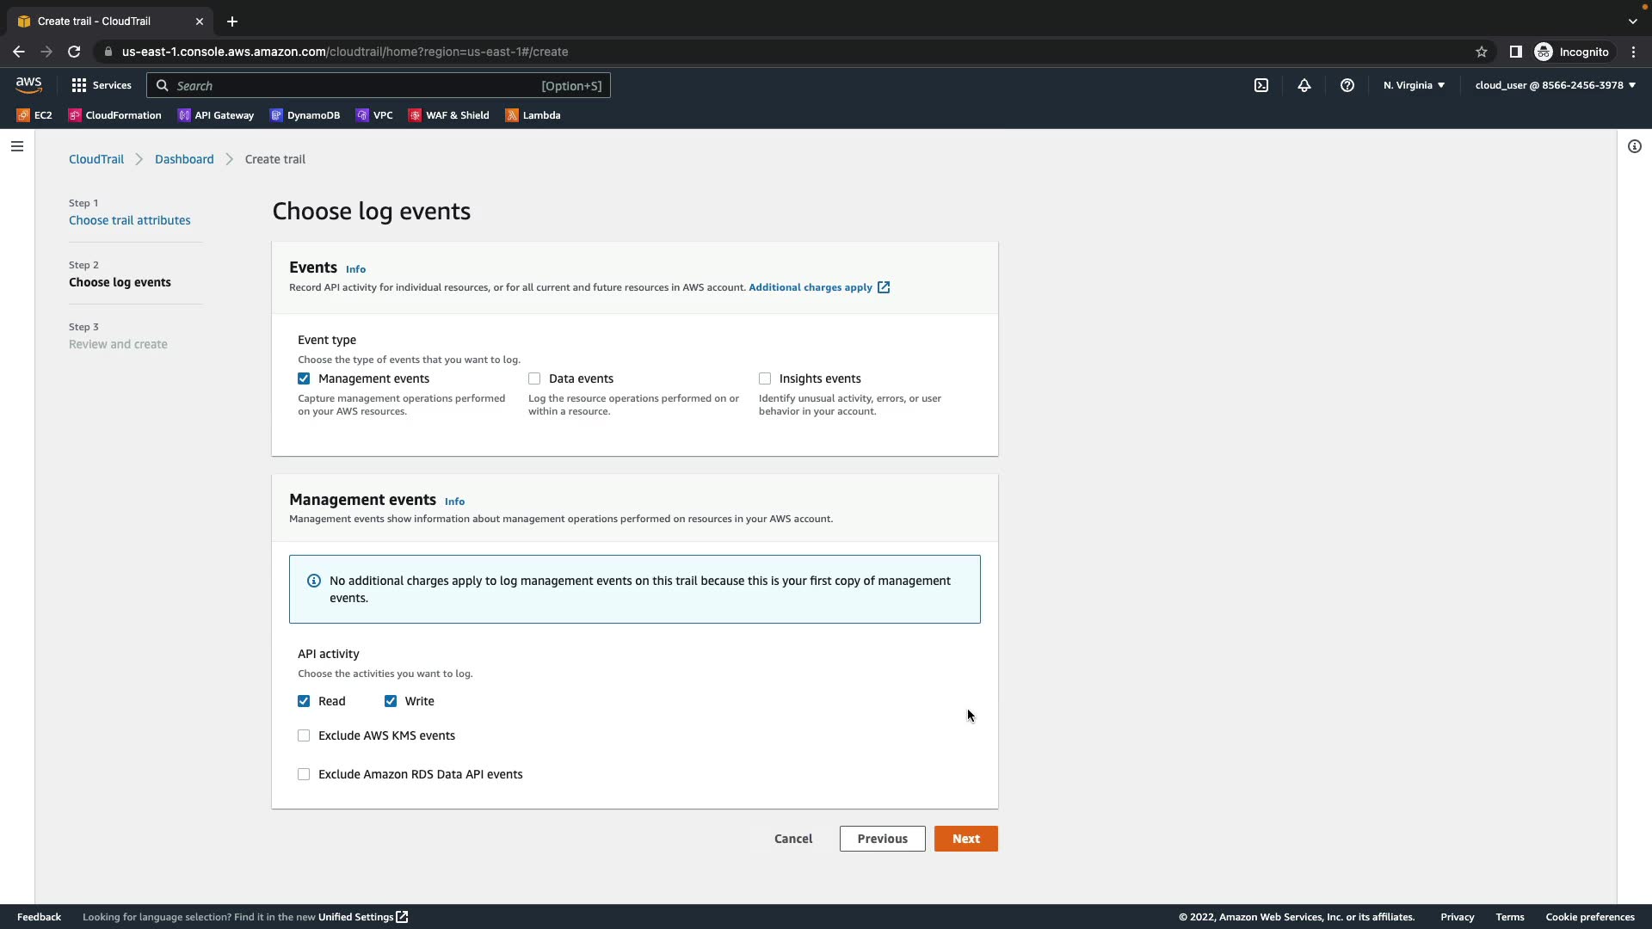
Task: Uncheck the Write API activity checkbox
Action: (x=391, y=701)
